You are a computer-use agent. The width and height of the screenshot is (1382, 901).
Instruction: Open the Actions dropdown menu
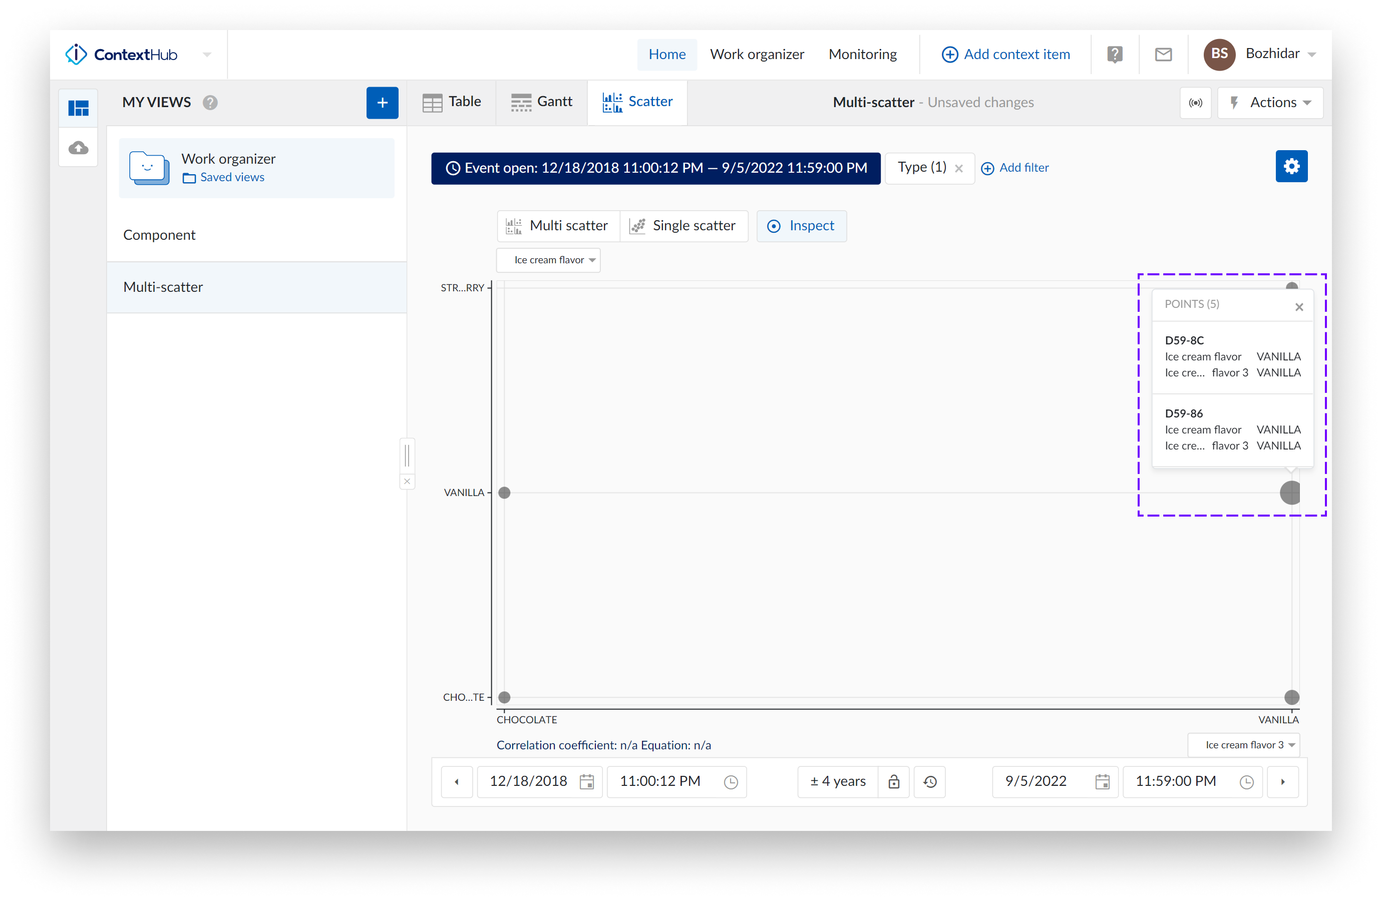(1270, 103)
